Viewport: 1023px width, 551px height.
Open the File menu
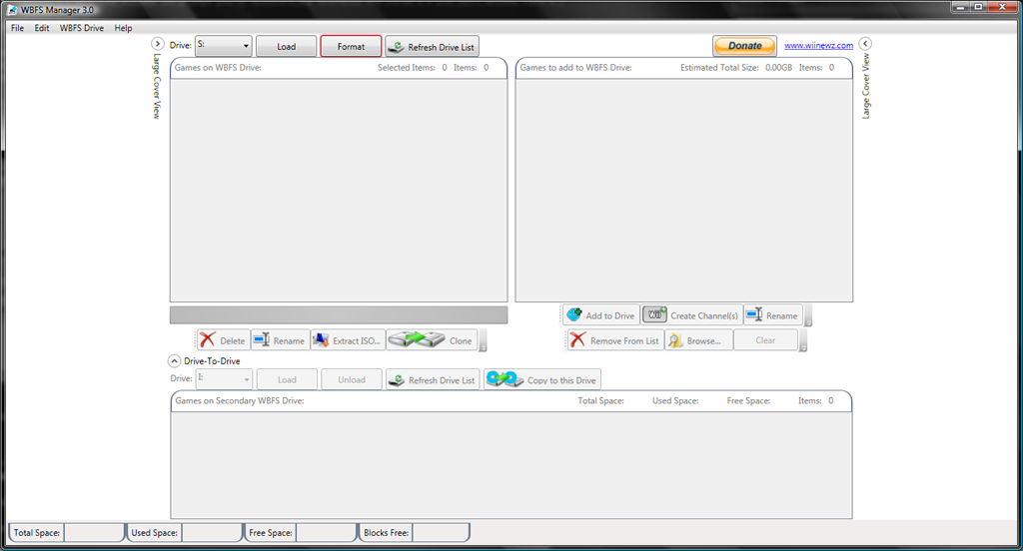pyautogui.click(x=18, y=28)
